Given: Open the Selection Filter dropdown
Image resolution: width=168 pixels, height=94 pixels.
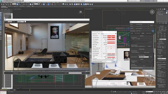Looking at the screenshot, I should click(14, 4).
